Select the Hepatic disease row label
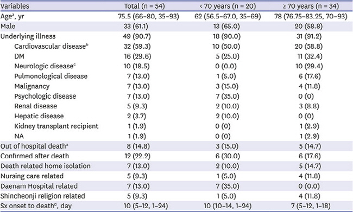 pos(39,116)
